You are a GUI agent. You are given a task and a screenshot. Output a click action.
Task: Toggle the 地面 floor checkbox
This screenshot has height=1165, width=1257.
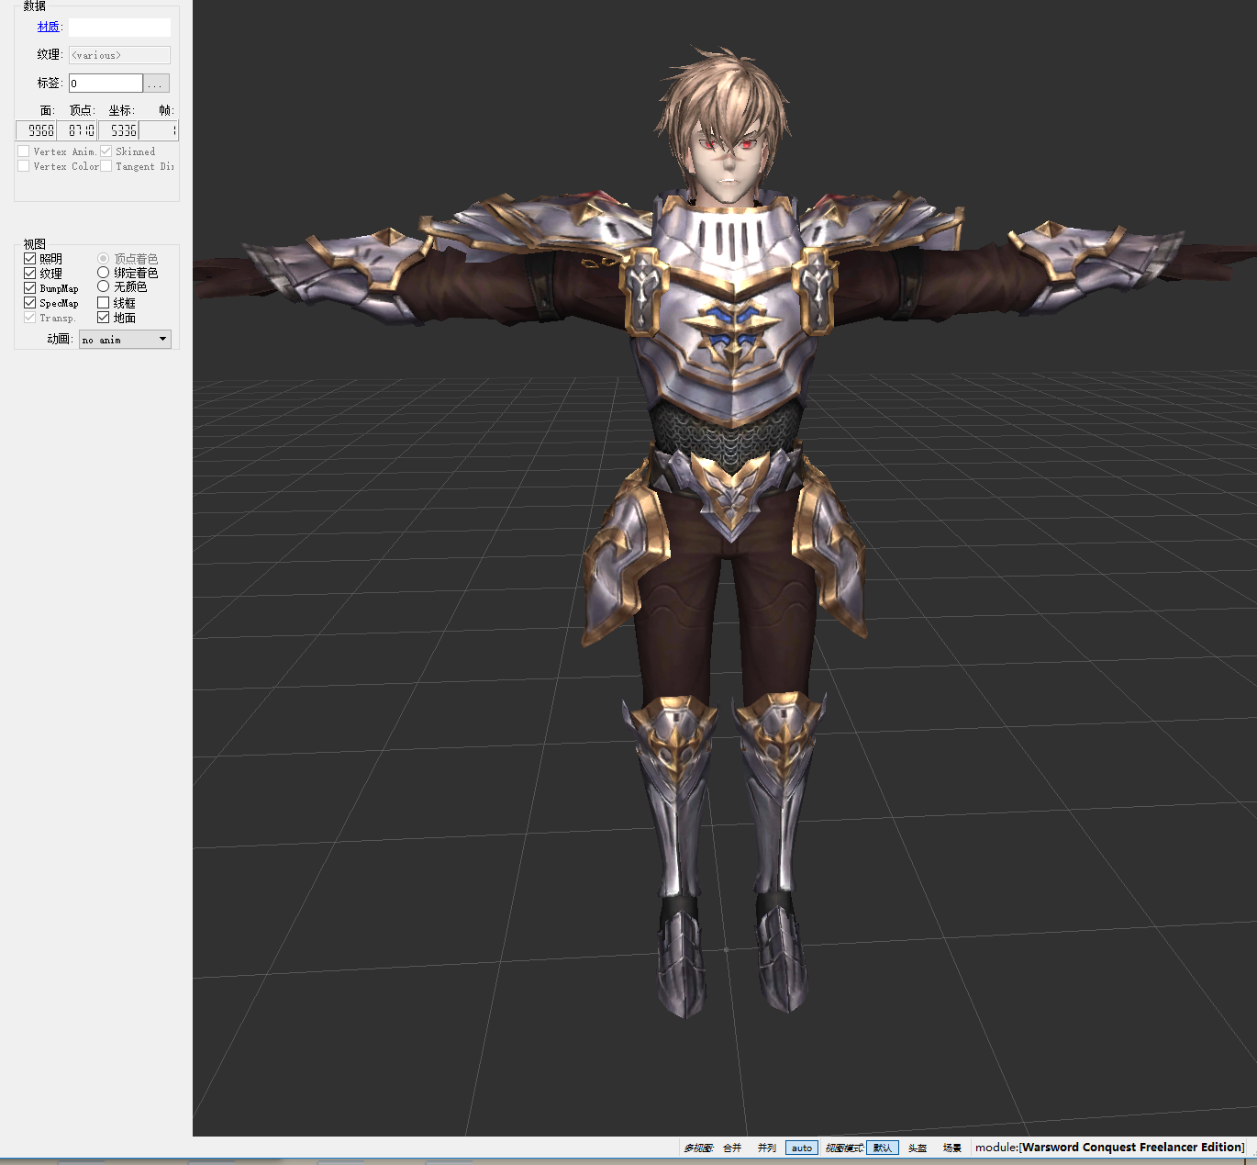tap(103, 318)
